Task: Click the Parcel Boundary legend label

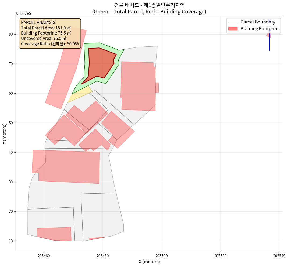Action: tap(258, 22)
